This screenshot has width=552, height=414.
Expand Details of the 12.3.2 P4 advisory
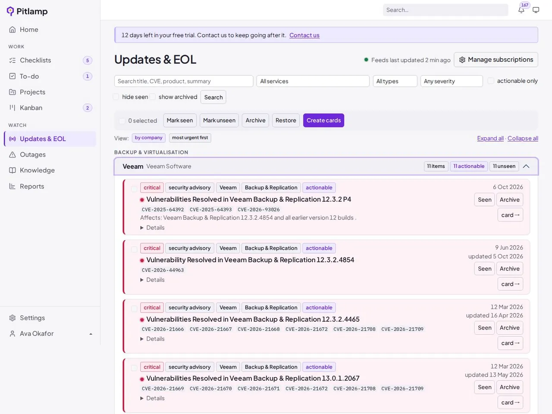click(152, 228)
